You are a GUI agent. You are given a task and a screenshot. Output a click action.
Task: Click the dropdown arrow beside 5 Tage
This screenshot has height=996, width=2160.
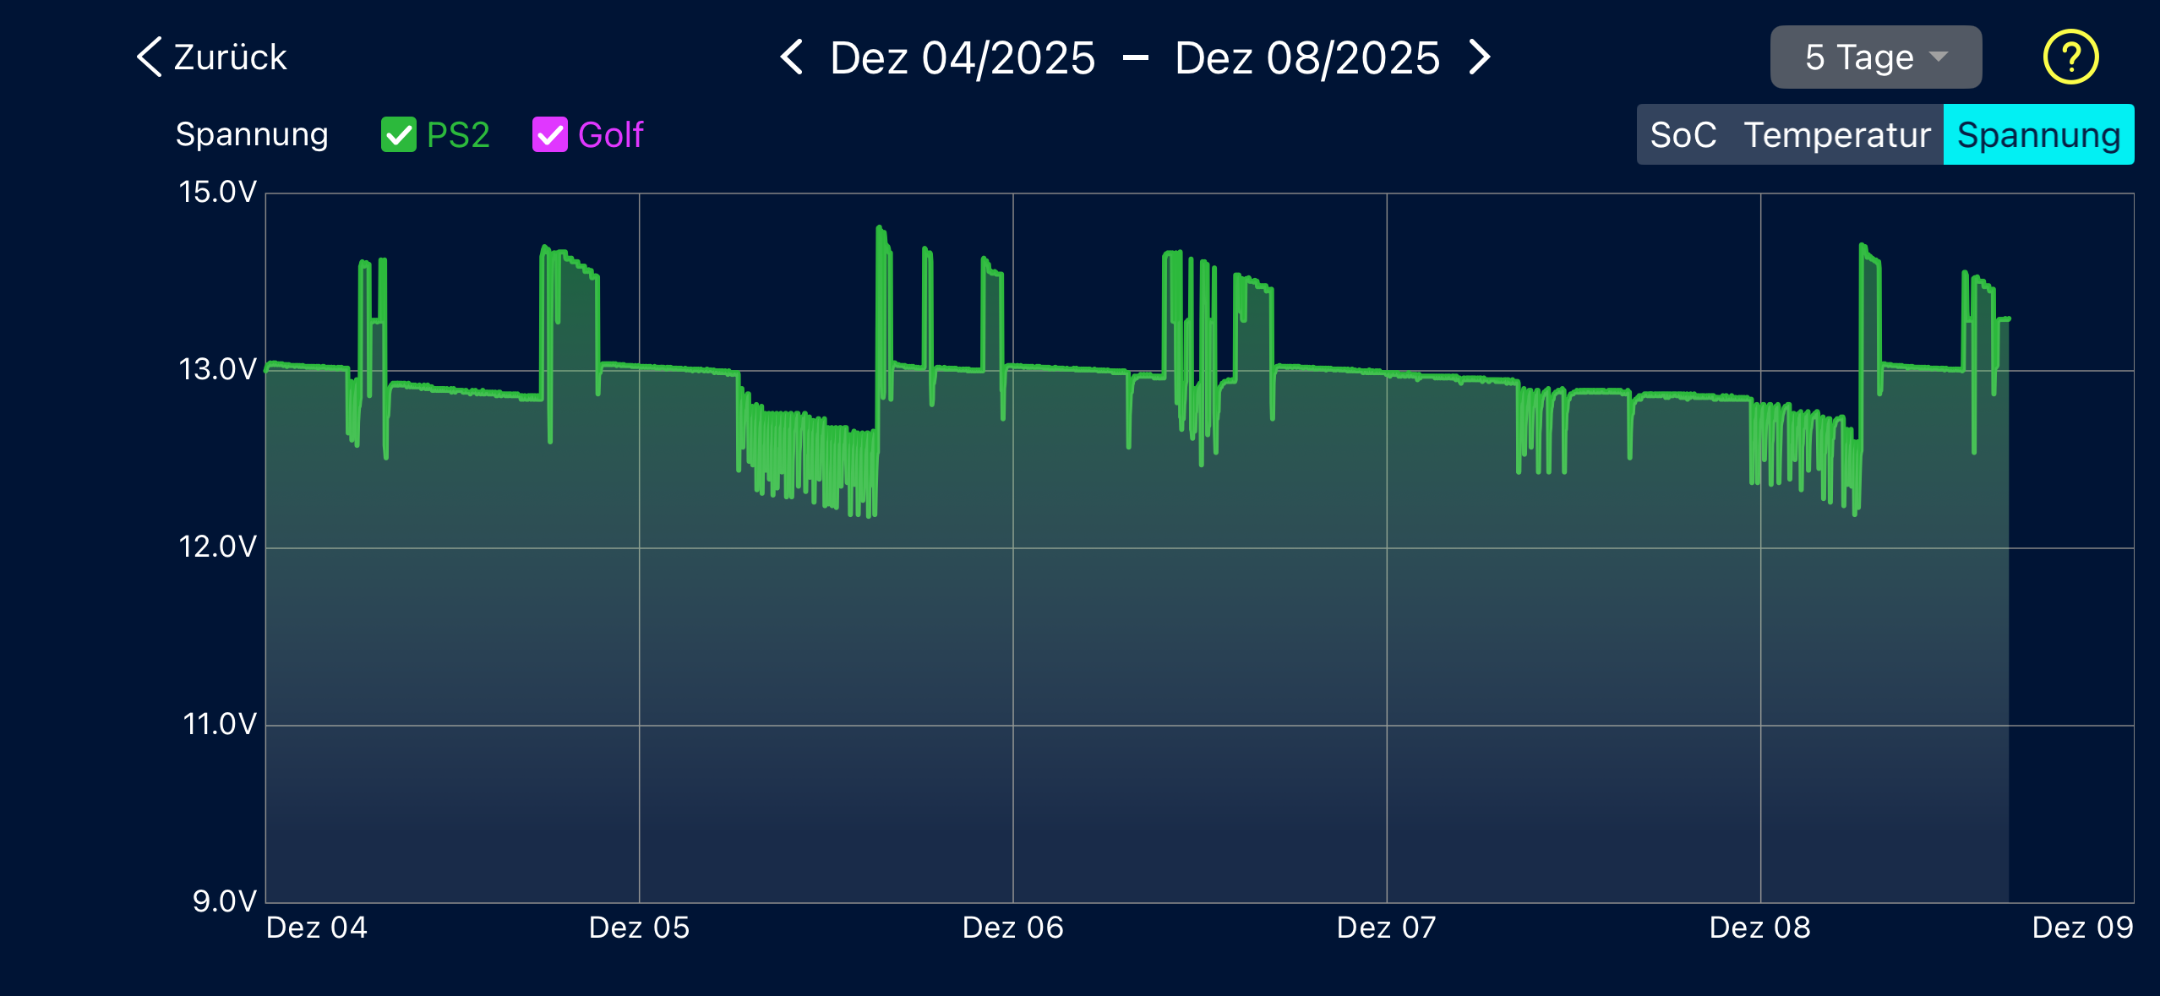tap(1939, 57)
